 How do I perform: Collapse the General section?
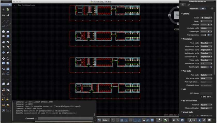click(182, 14)
